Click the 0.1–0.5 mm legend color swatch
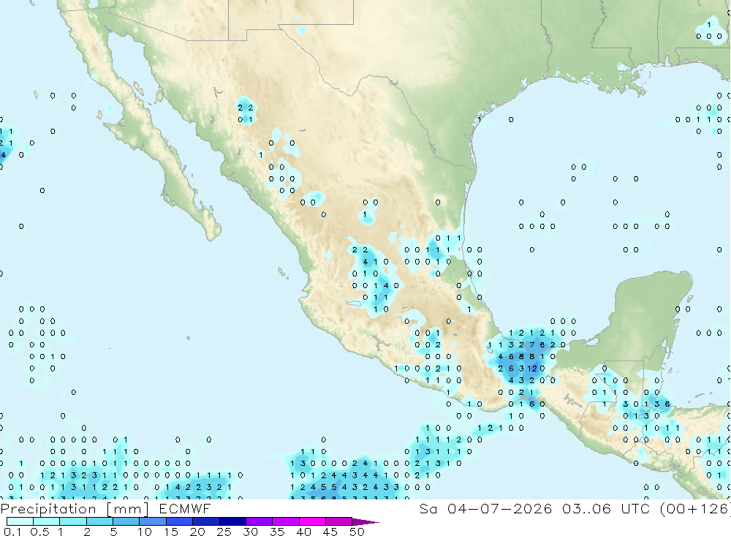 20,521
